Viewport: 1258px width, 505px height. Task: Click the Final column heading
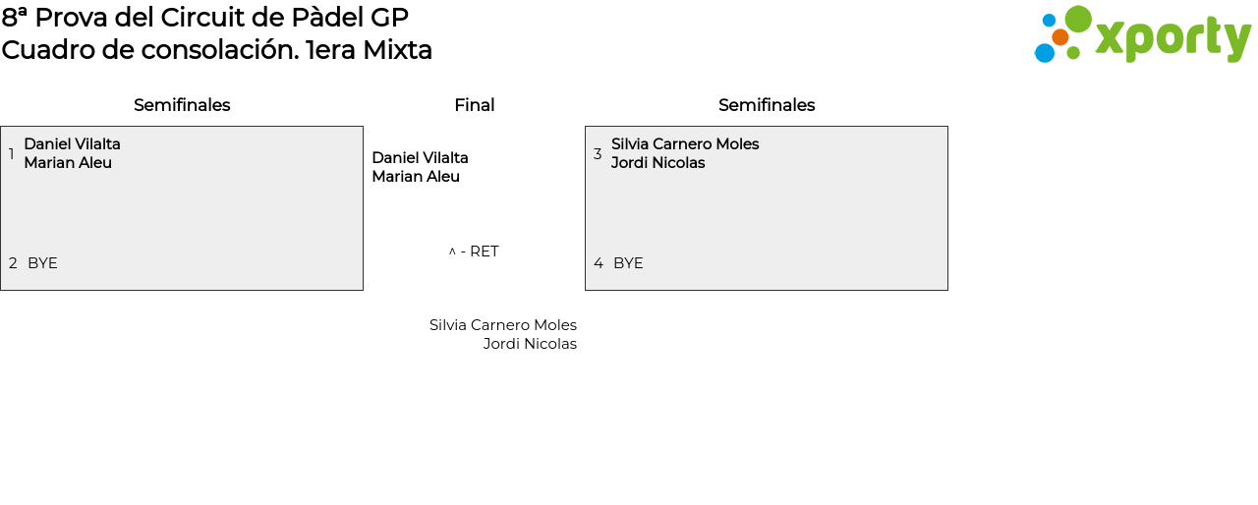(x=474, y=105)
